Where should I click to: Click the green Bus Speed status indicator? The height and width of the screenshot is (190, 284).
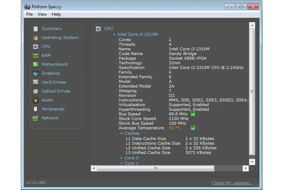[193, 114]
